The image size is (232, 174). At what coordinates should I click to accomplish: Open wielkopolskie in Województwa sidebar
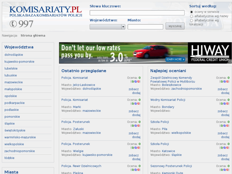(14, 144)
